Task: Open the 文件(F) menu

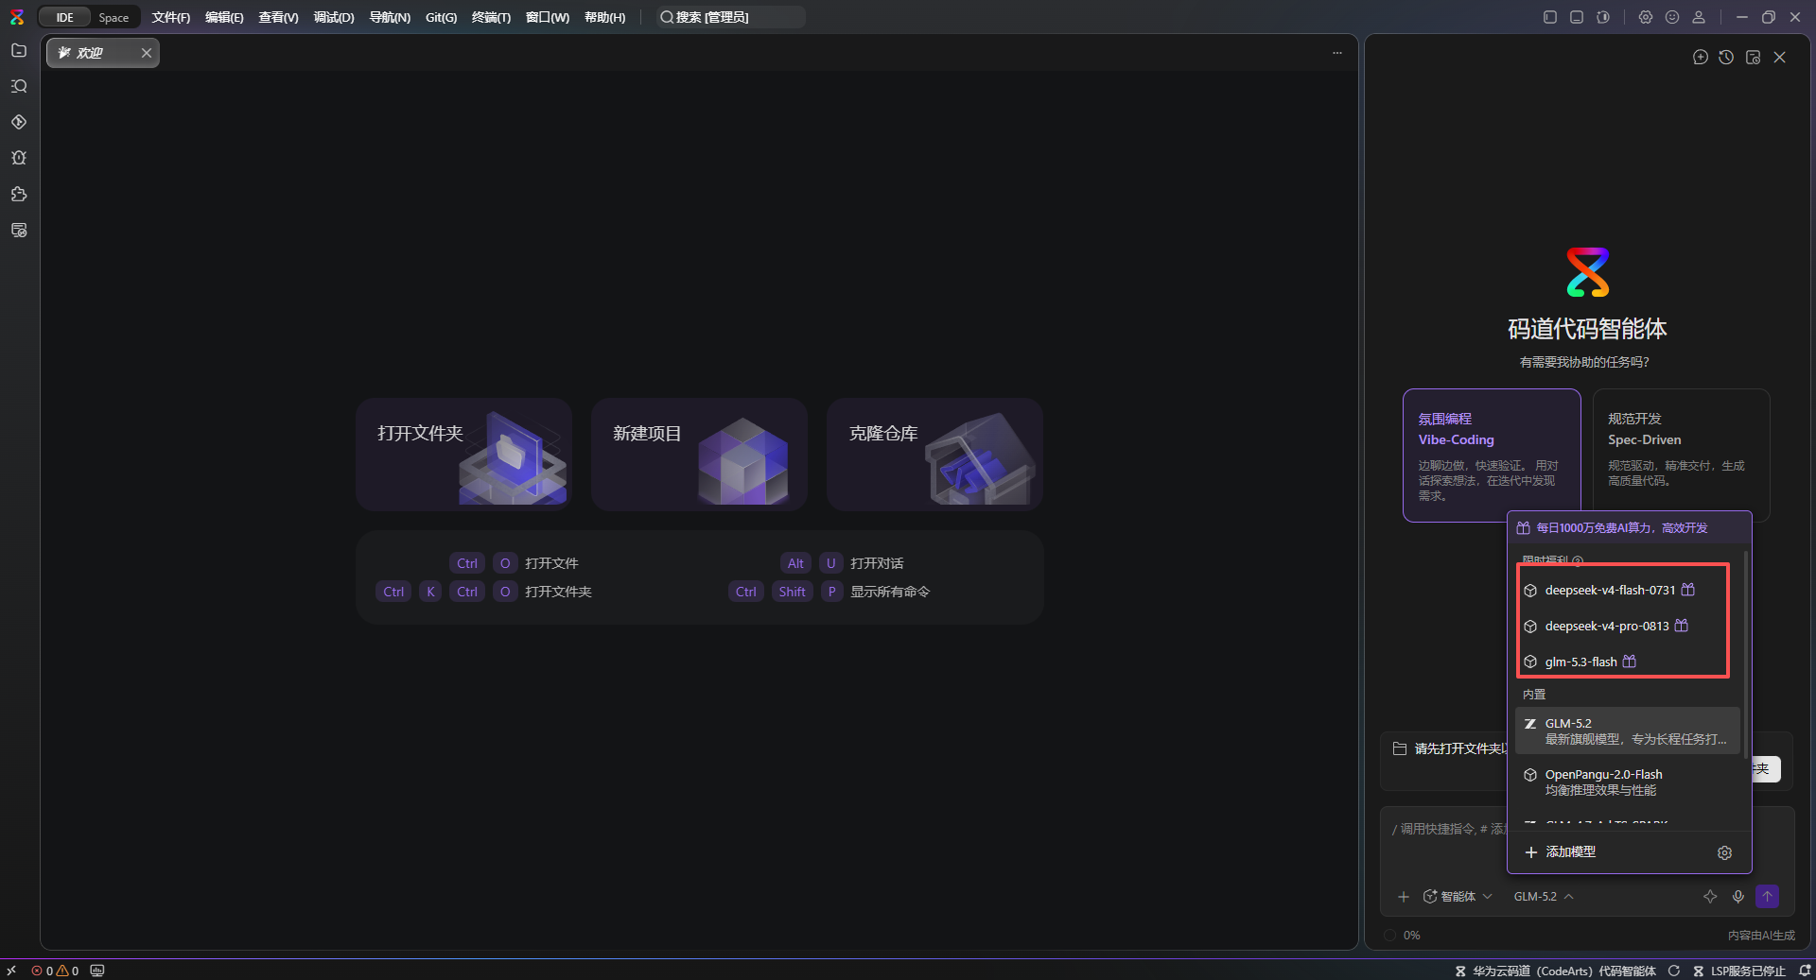Action: coord(170,17)
